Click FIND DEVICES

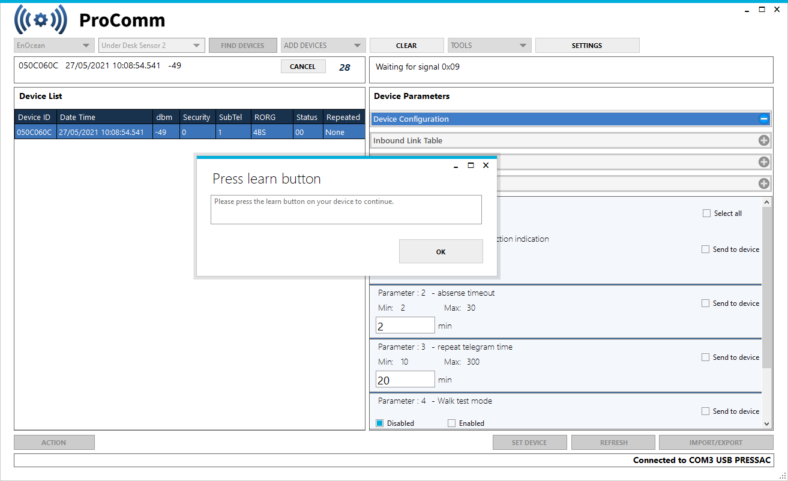tap(242, 45)
